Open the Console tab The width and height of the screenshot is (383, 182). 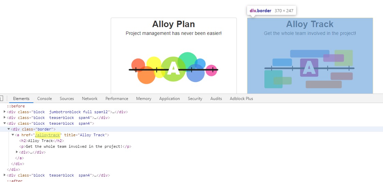click(45, 99)
